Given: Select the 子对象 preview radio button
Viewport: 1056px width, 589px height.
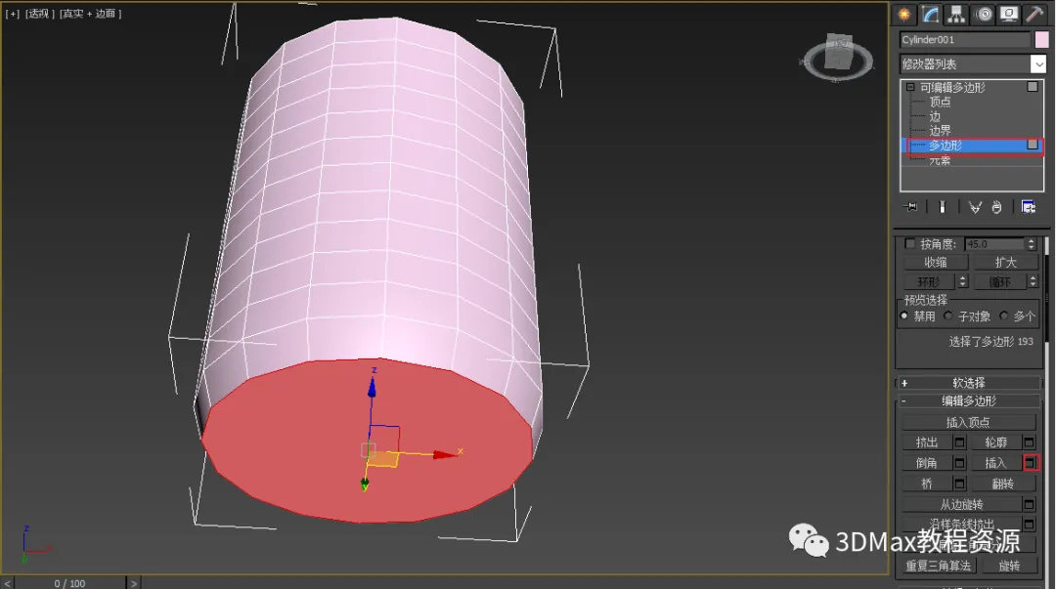Looking at the screenshot, I should coord(948,316).
